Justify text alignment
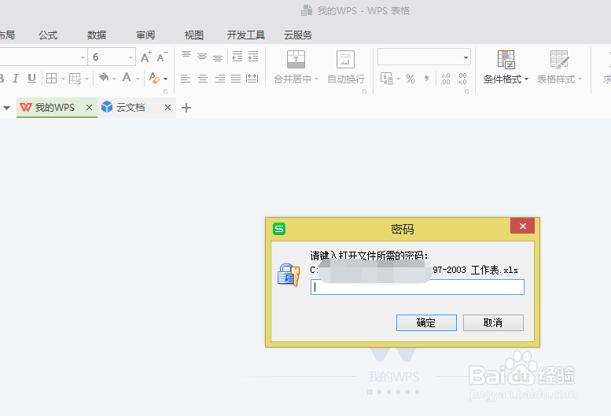611x416 pixels. (236, 79)
